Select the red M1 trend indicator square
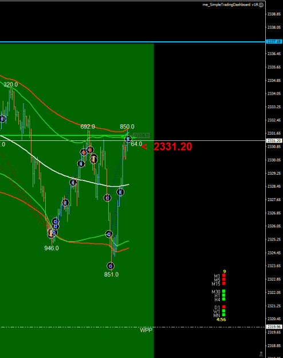Image resolution: width=283 pixels, height=358 pixels. (223, 276)
